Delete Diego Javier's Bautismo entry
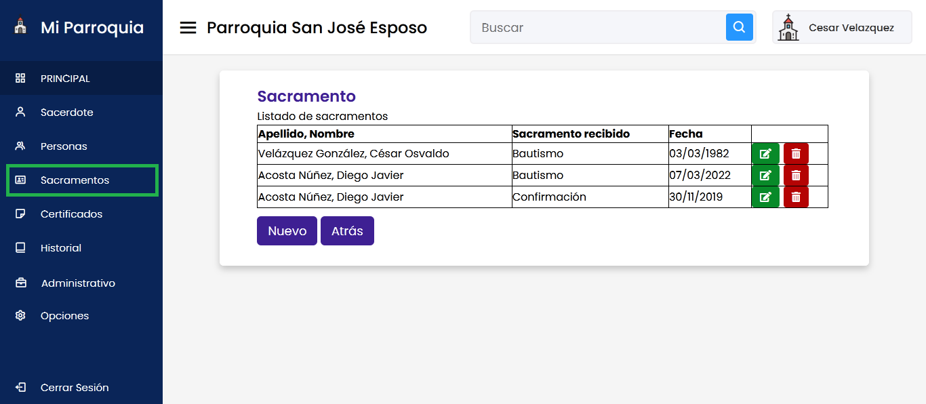The image size is (926, 404). point(796,176)
